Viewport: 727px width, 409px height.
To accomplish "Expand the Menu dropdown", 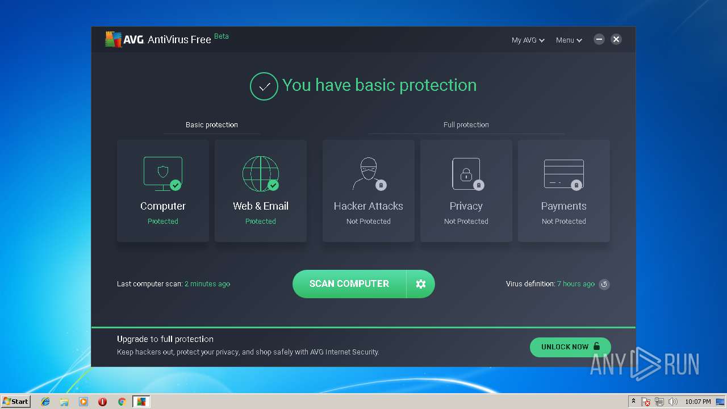I will pyautogui.click(x=569, y=40).
